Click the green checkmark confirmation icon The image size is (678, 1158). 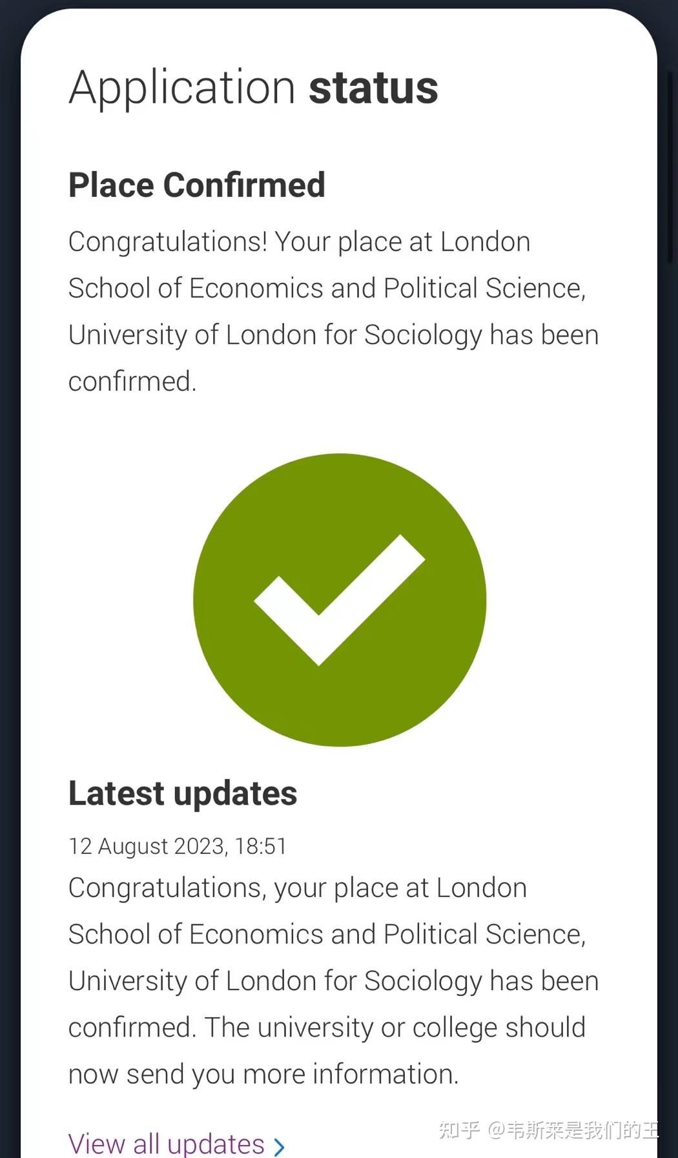340,600
